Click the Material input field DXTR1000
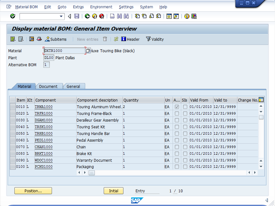The width and height of the screenshot is (275, 206). tap(64, 51)
